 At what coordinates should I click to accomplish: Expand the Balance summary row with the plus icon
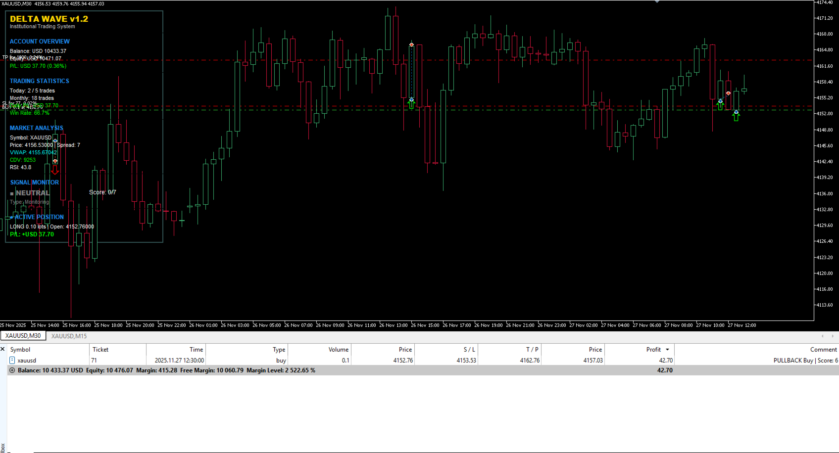click(12, 370)
